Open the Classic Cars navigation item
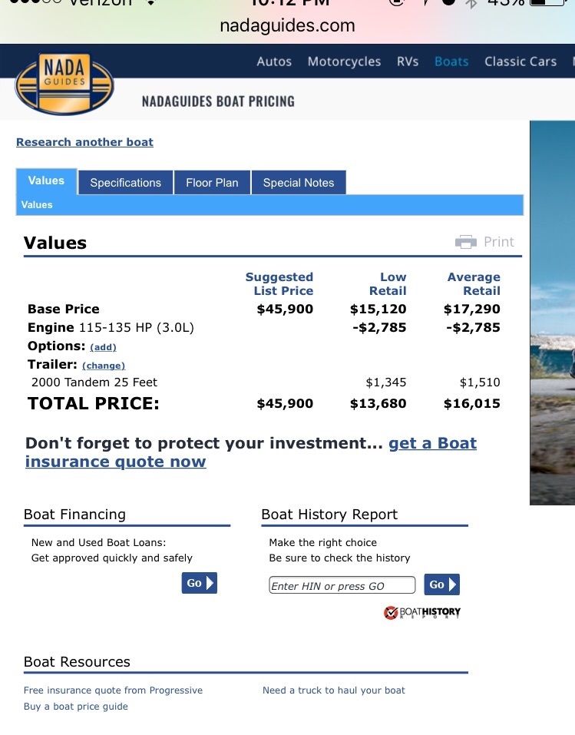Image resolution: width=575 pixels, height=735 pixels. [x=520, y=61]
